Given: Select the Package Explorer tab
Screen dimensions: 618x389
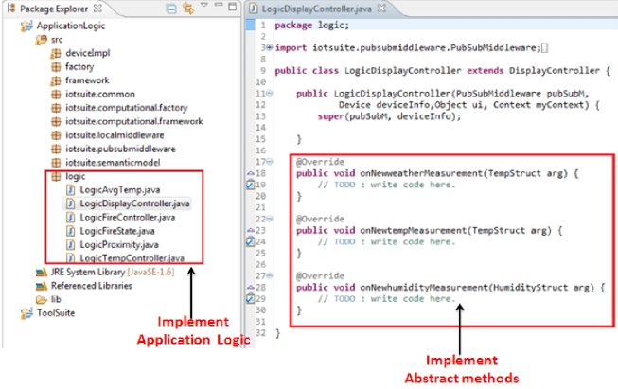Looking at the screenshot, I should [47, 9].
